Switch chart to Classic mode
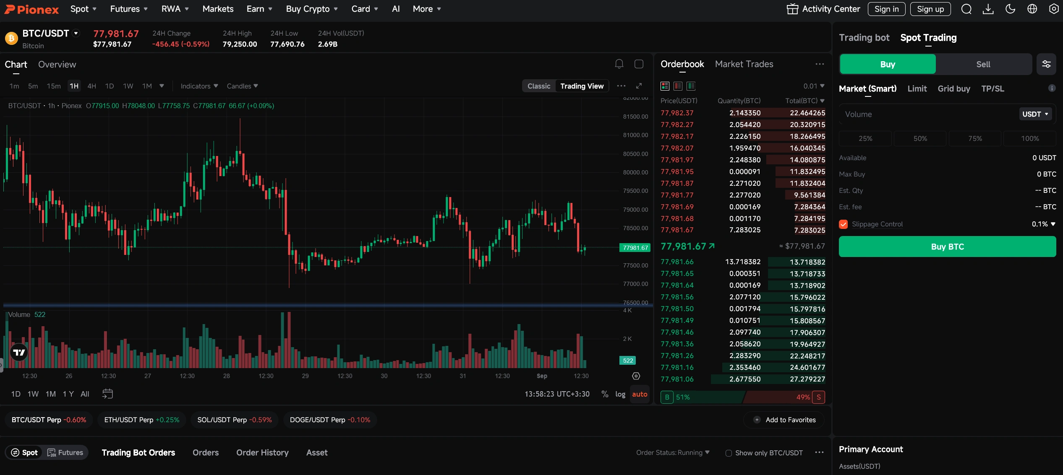 pyautogui.click(x=539, y=86)
